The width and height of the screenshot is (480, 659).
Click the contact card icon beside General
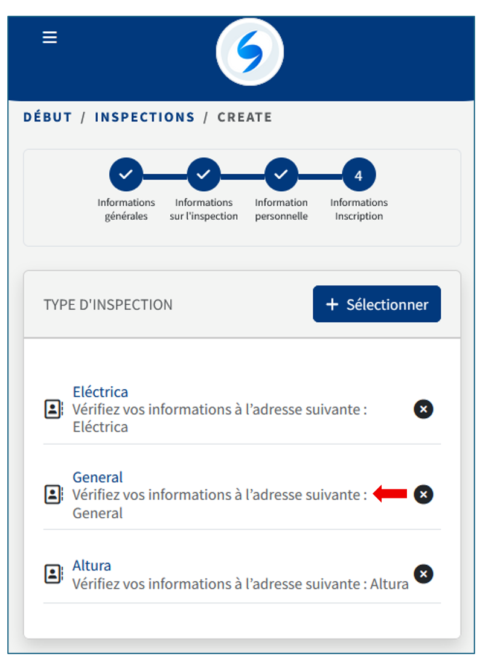coord(54,495)
